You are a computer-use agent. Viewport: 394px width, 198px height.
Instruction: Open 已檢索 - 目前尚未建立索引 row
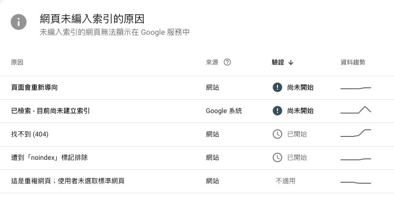pos(50,111)
